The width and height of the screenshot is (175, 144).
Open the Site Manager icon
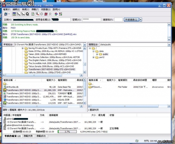(x=6, y=14)
